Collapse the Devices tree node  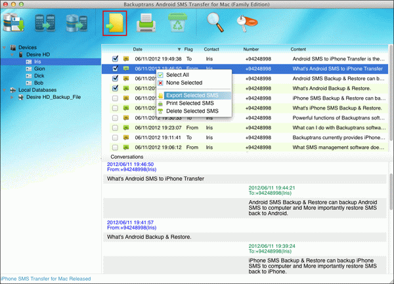(x=5, y=47)
